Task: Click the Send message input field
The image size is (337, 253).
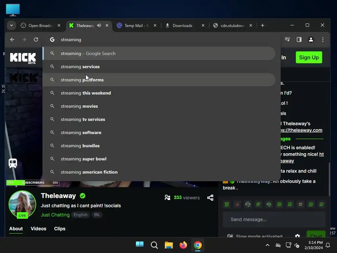Action: click(x=274, y=219)
